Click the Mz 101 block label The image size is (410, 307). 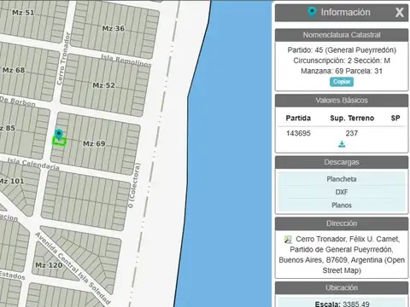[x=12, y=181]
